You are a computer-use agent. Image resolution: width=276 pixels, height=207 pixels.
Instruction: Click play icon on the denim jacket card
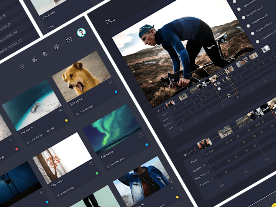[x=172, y=188]
